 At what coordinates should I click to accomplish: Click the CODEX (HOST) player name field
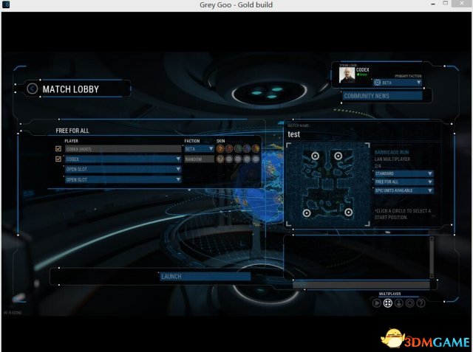click(123, 149)
